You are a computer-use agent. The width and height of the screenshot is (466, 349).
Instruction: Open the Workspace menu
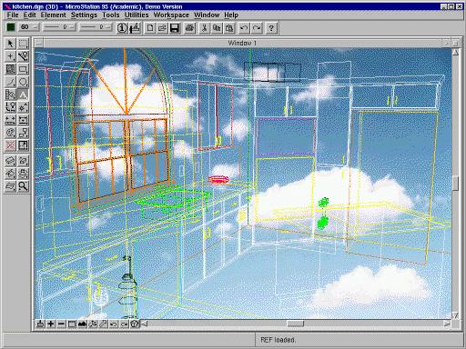coord(171,15)
